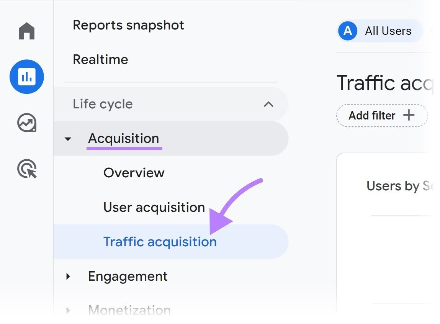Image resolution: width=440 pixels, height=324 pixels.
Task: Click the plus icon inside Add filter
Action: pos(410,115)
